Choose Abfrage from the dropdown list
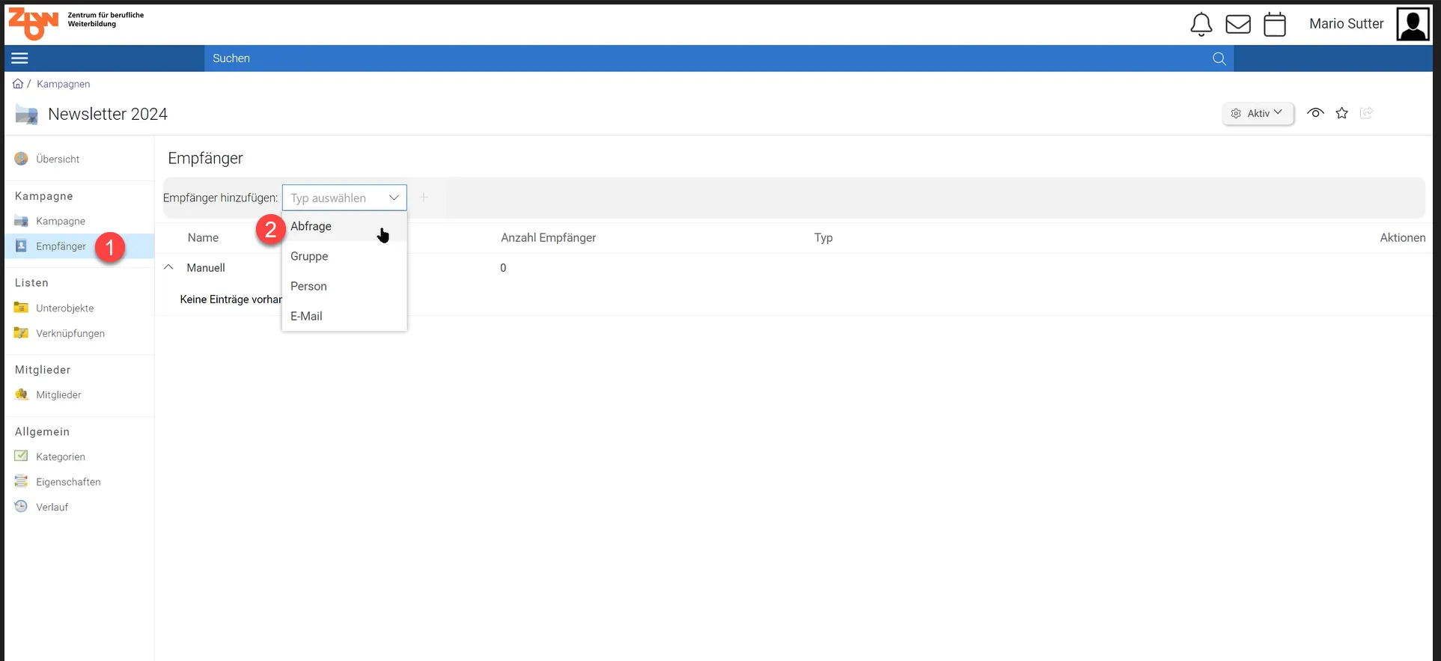 [x=344, y=226]
